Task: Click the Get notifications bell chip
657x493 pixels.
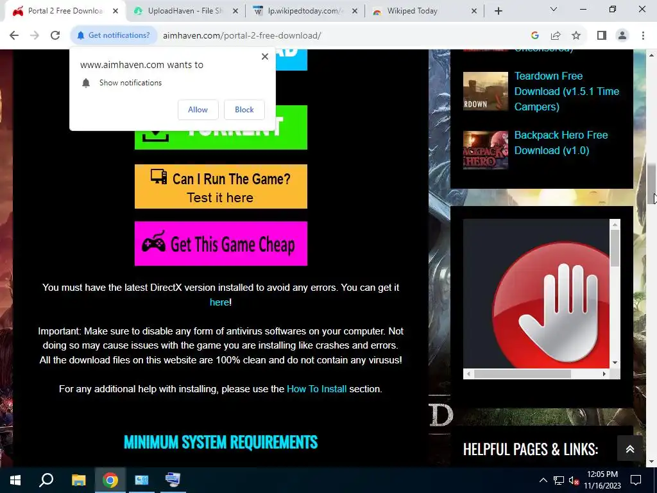Action: tap(114, 36)
